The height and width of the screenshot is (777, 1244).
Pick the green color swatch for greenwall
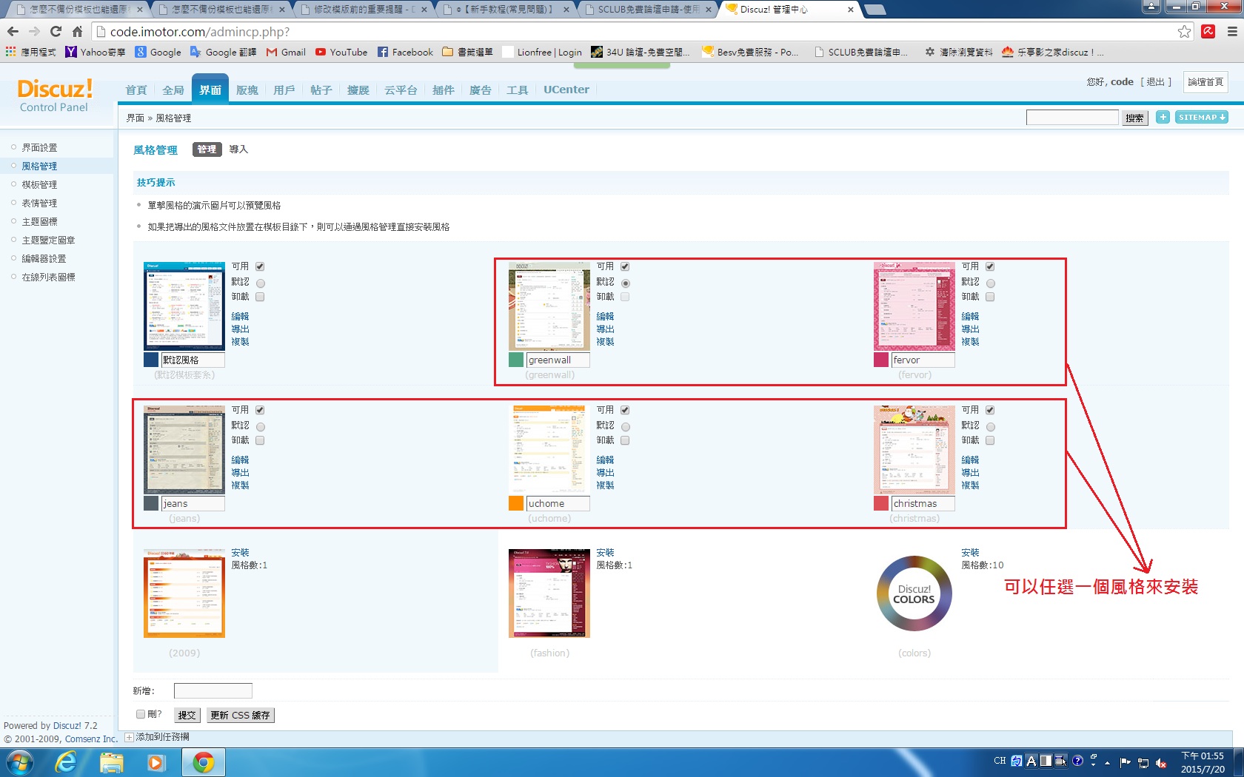tap(516, 360)
